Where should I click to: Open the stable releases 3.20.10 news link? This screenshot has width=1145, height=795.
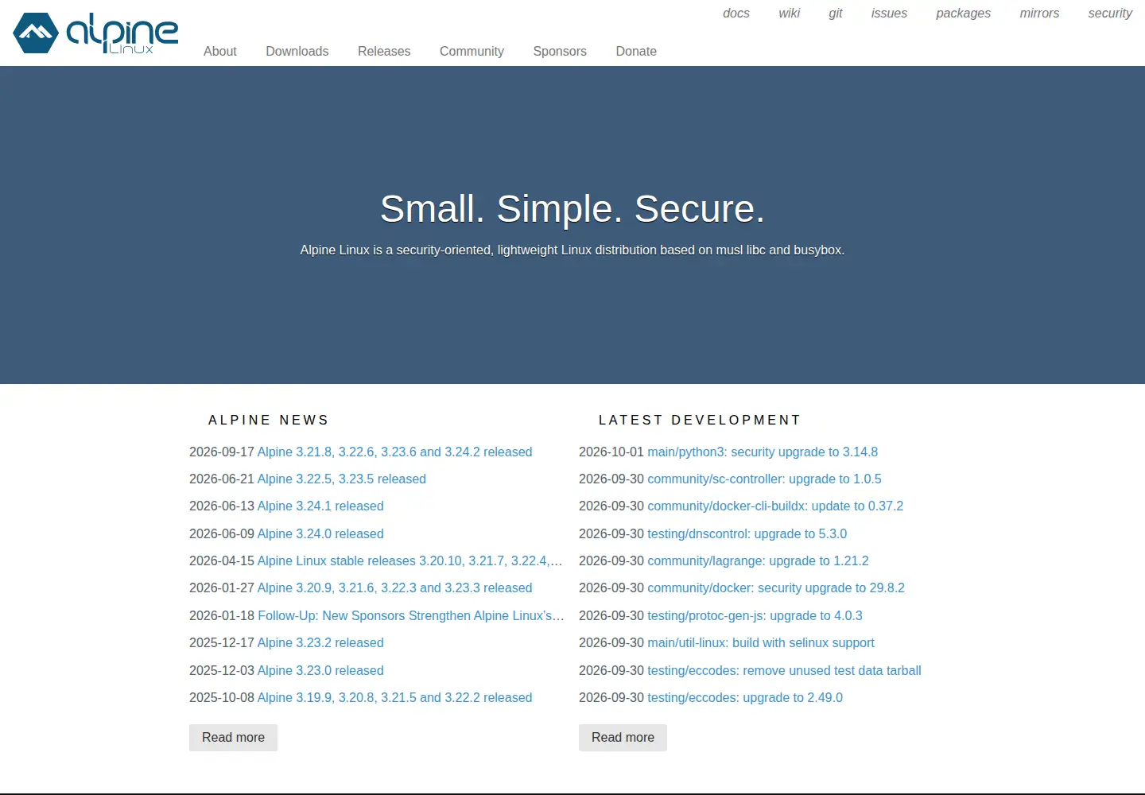(410, 560)
